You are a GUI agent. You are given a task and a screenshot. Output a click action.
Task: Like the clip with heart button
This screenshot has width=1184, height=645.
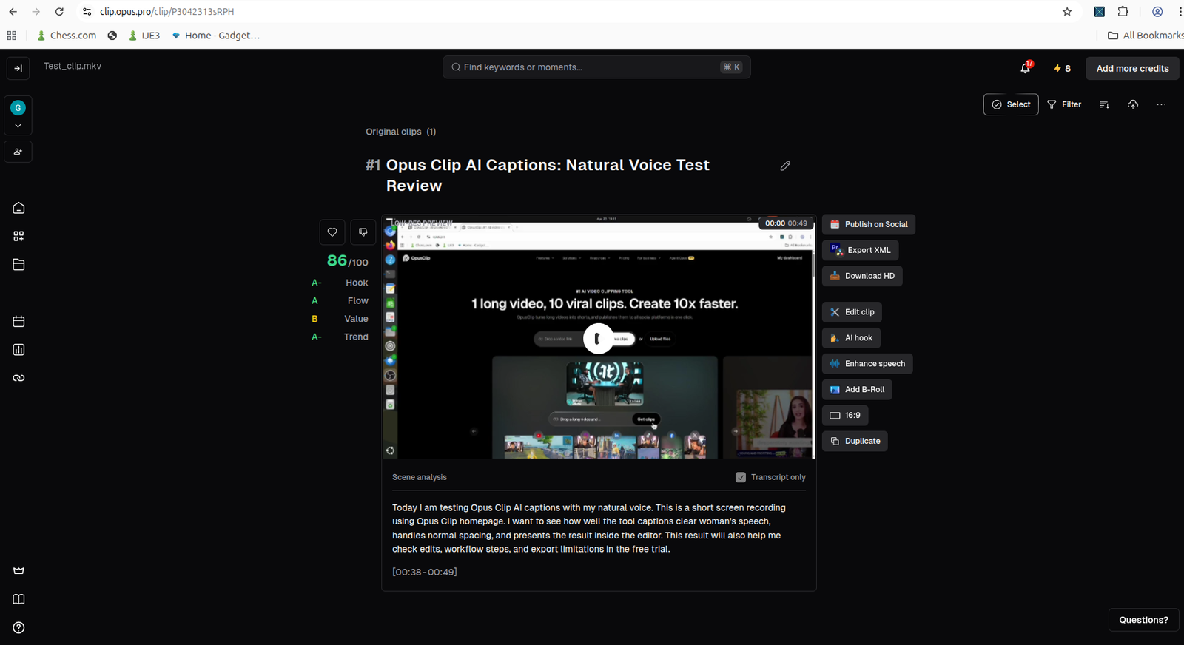(332, 232)
